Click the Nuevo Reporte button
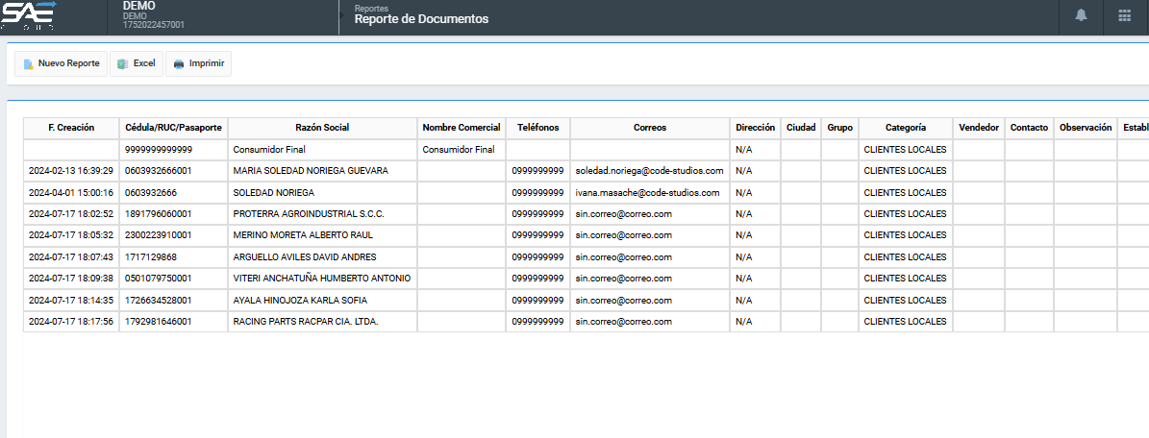This screenshot has height=438, width=1149. (61, 63)
